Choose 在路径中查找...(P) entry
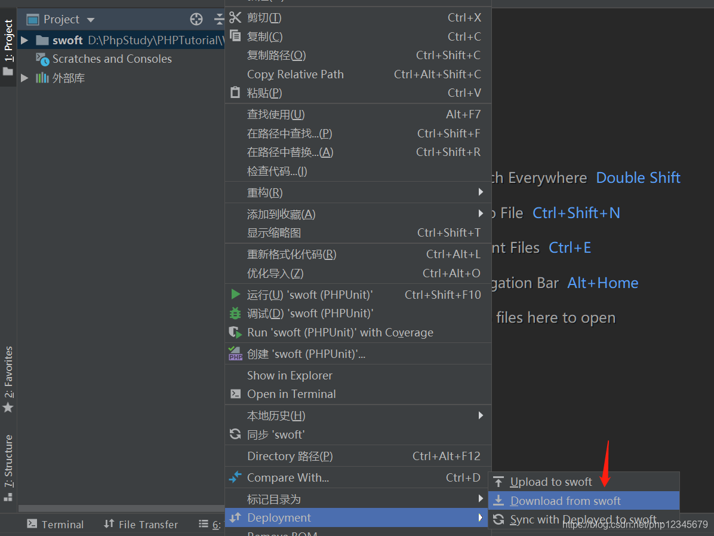This screenshot has width=714, height=536. click(x=358, y=133)
